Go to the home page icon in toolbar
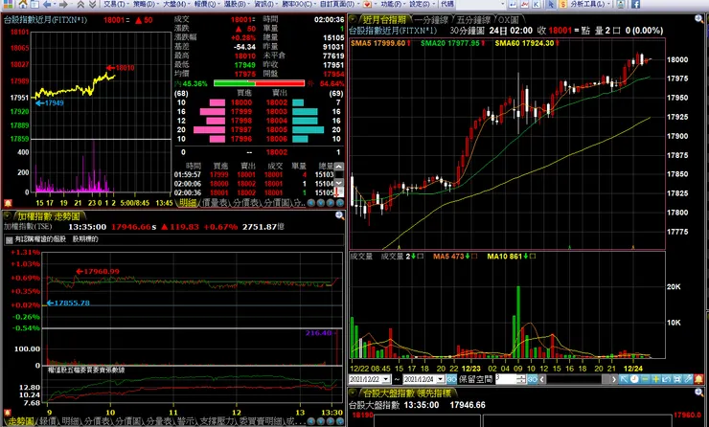Screen dimensions: 709x427 click(23, 5)
